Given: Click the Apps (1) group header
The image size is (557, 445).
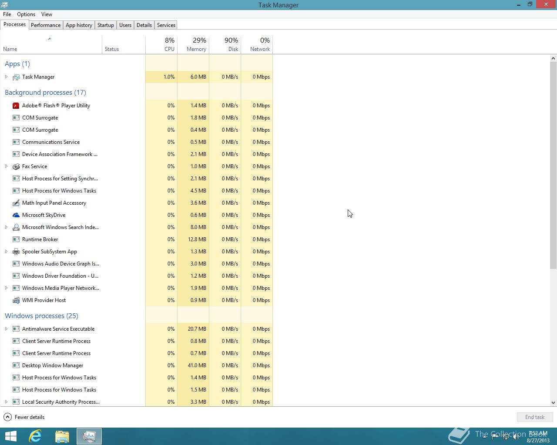Looking at the screenshot, I should point(17,64).
